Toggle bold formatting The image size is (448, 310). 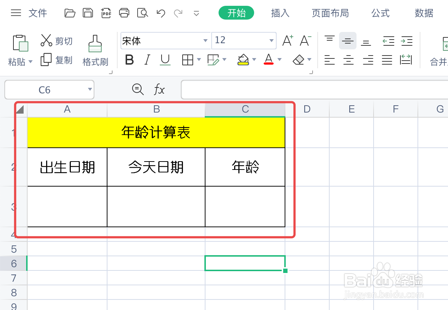pyautogui.click(x=129, y=60)
